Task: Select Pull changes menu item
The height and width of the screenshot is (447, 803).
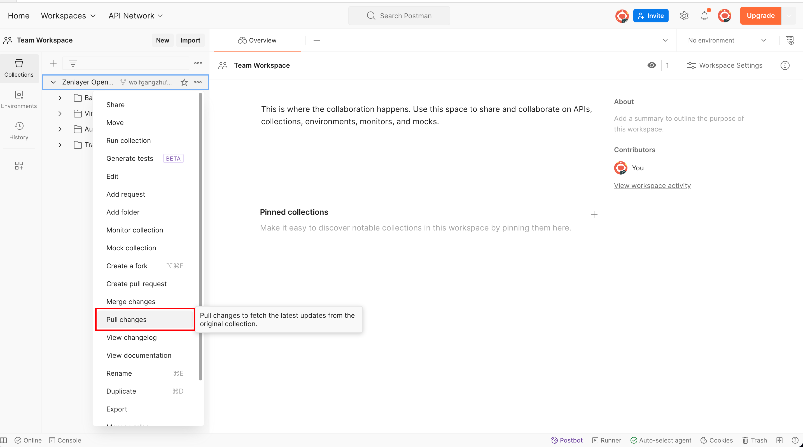Action: [x=126, y=320]
